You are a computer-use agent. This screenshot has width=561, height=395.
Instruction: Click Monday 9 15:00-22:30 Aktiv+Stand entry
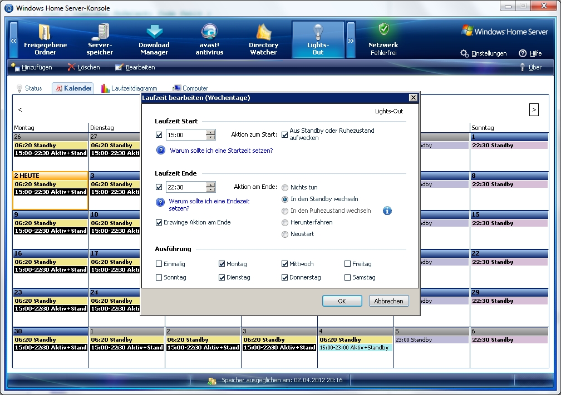coord(51,231)
